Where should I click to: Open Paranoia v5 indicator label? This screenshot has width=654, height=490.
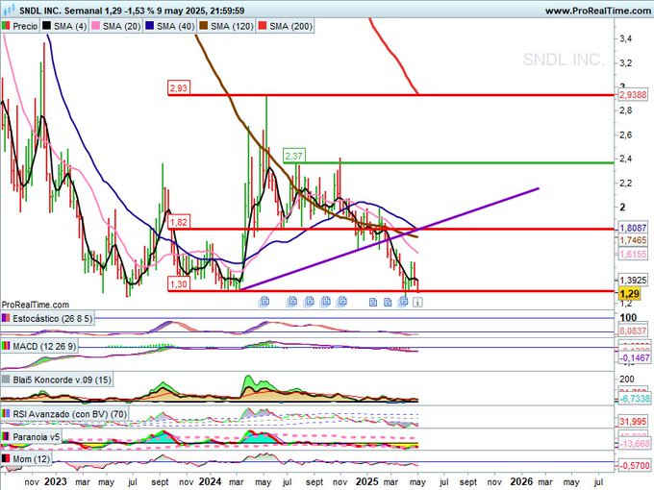[37, 436]
